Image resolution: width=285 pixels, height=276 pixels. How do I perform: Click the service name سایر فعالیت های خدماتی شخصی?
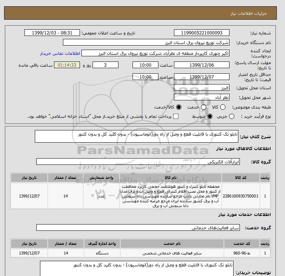[x=172, y=253]
